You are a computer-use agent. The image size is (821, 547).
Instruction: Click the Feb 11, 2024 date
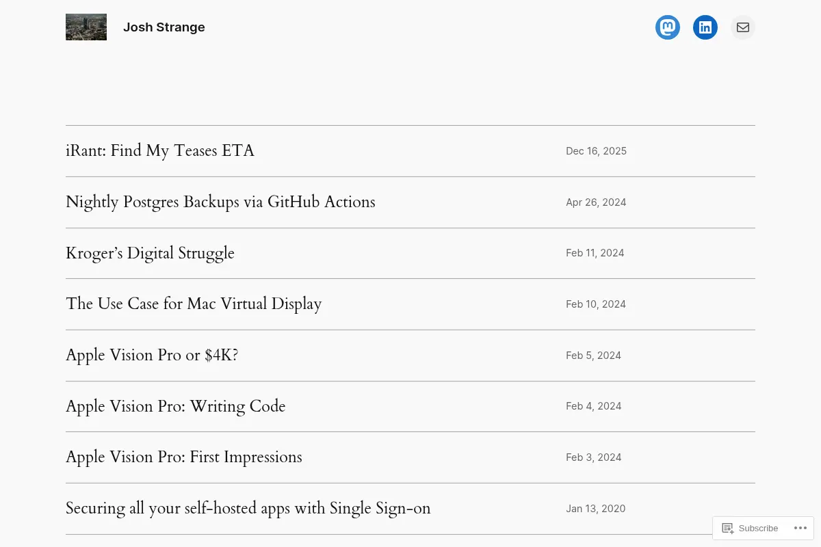(x=595, y=253)
